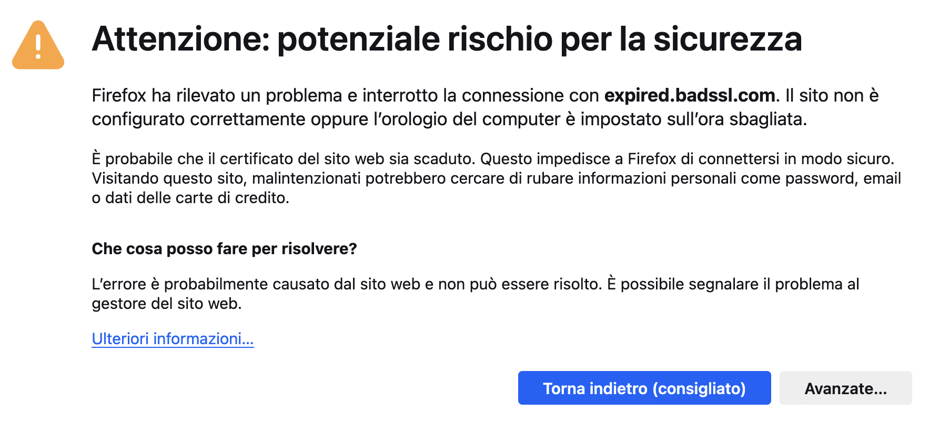Click the text "gestore del sito web."
Image resolution: width=929 pixels, height=421 pixels.
coord(167,304)
